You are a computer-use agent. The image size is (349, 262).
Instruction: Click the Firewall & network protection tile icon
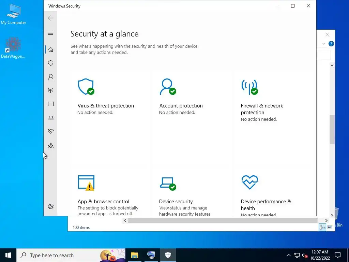click(249, 87)
